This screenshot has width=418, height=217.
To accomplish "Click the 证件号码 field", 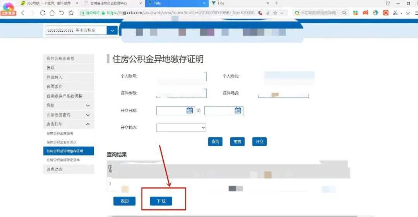I will [283, 93].
